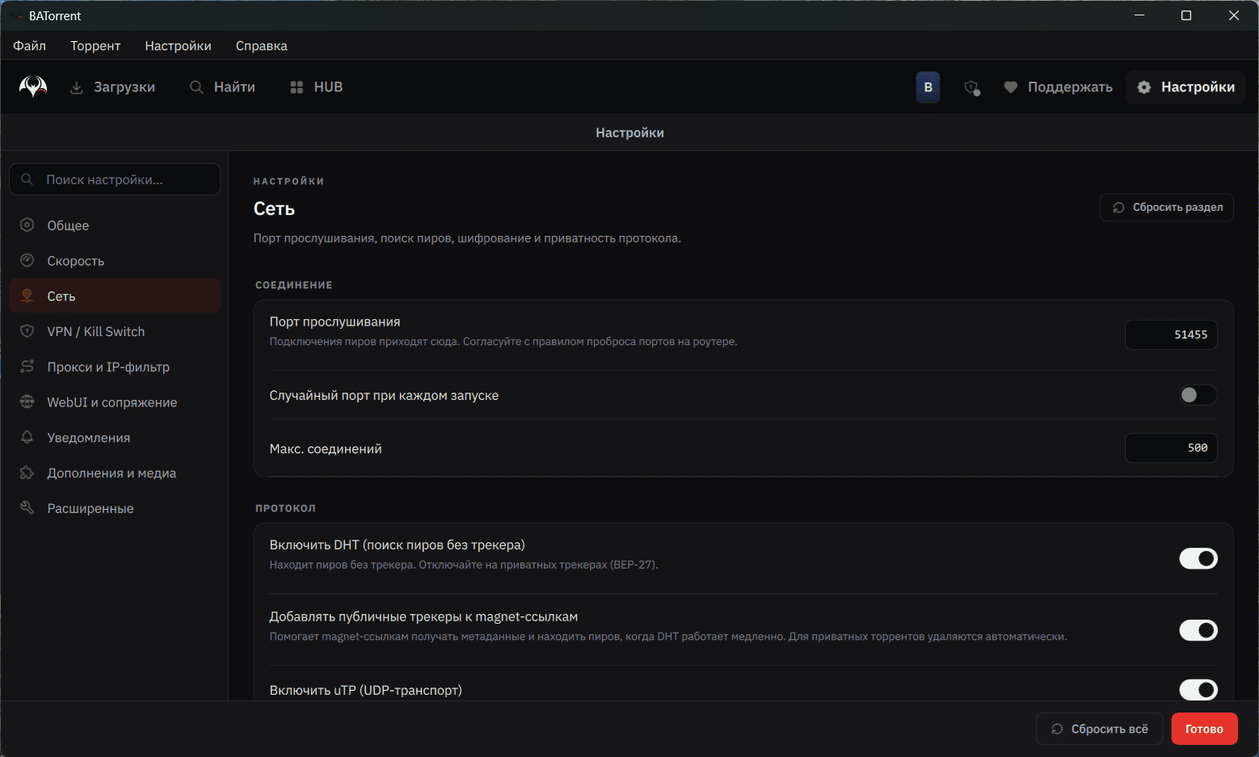Image resolution: width=1259 pixels, height=757 pixels.
Task: Click the reset arrow icon in Сбросить раздел
Action: (x=1118, y=208)
